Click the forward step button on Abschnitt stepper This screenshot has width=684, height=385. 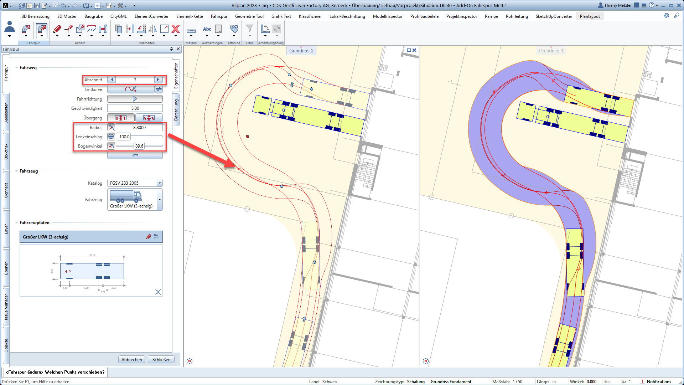(158, 79)
